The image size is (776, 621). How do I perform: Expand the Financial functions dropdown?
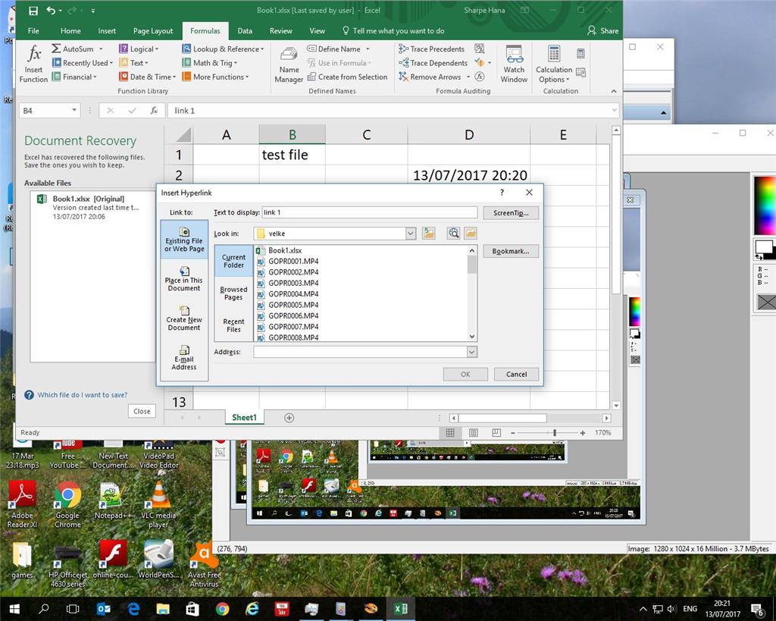click(95, 77)
